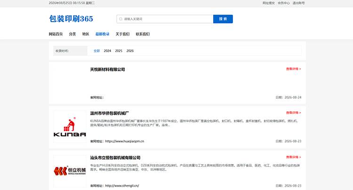Click 查看详情 for 温州市华侨包装机械厂
The height and width of the screenshot is (190, 353).
point(293,113)
